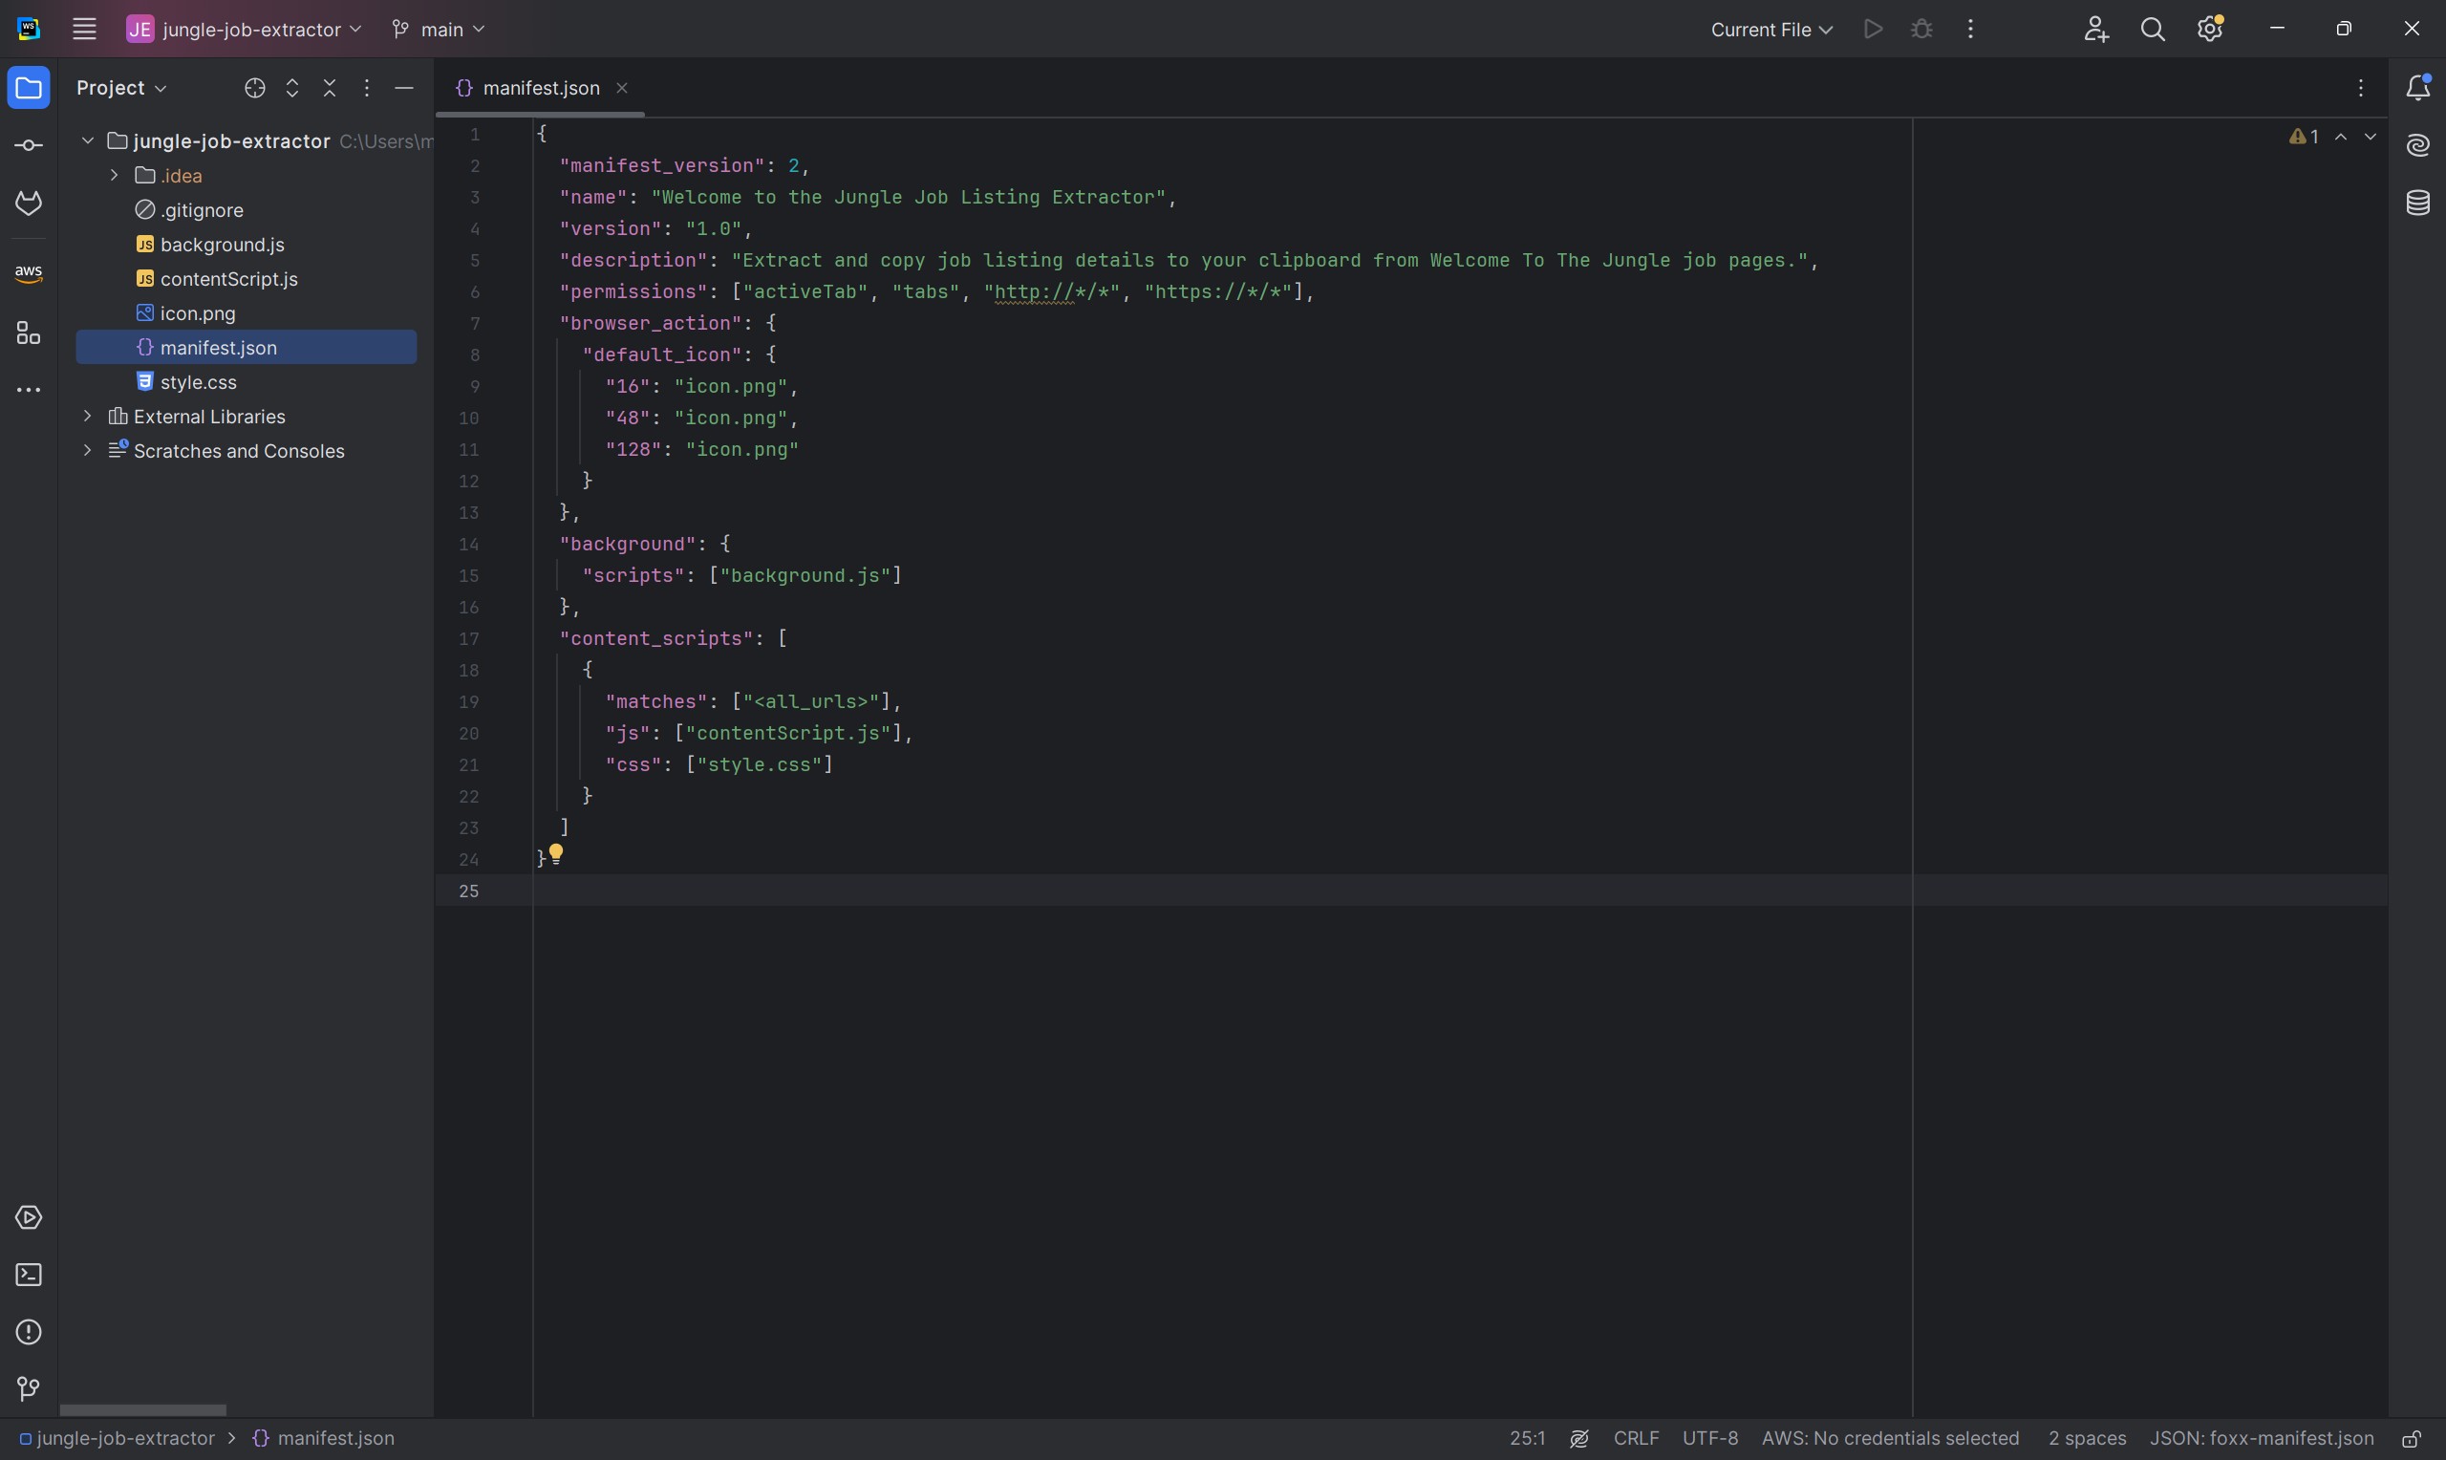Open the Problems tool window
The height and width of the screenshot is (1460, 2446).
pyautogui.click(x=29, y=1332)
